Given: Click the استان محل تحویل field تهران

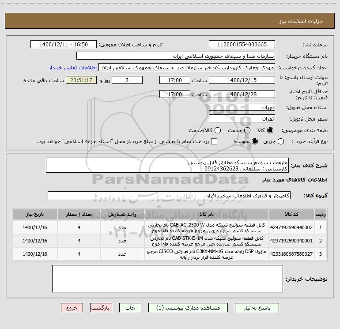Looking at the screenshot, I should click(x=242, y=107).
